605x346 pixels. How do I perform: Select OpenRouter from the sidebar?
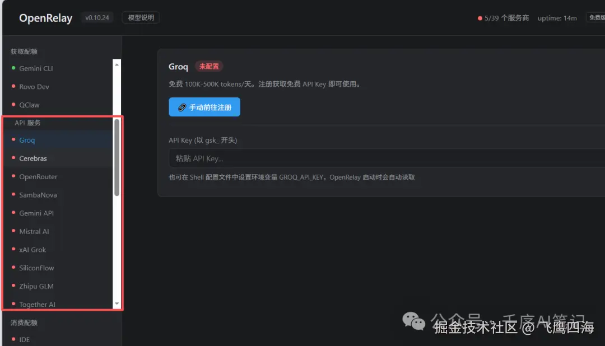point(38,176)
